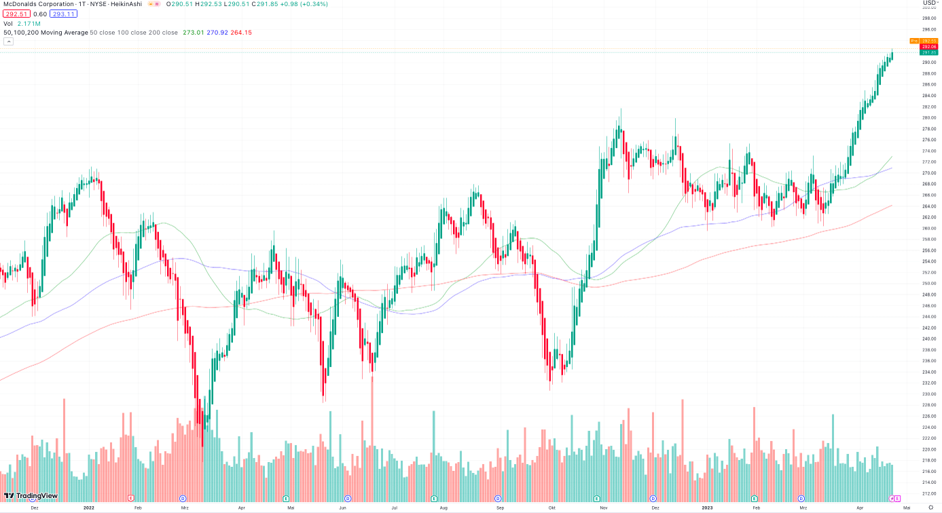Click the Sep label on the time axis

pyautogui.click(x=500, y=507)
